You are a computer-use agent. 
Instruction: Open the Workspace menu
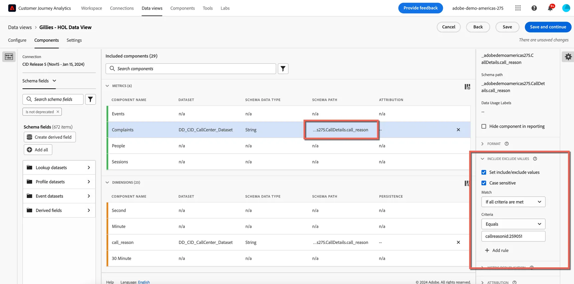(91, 8)
